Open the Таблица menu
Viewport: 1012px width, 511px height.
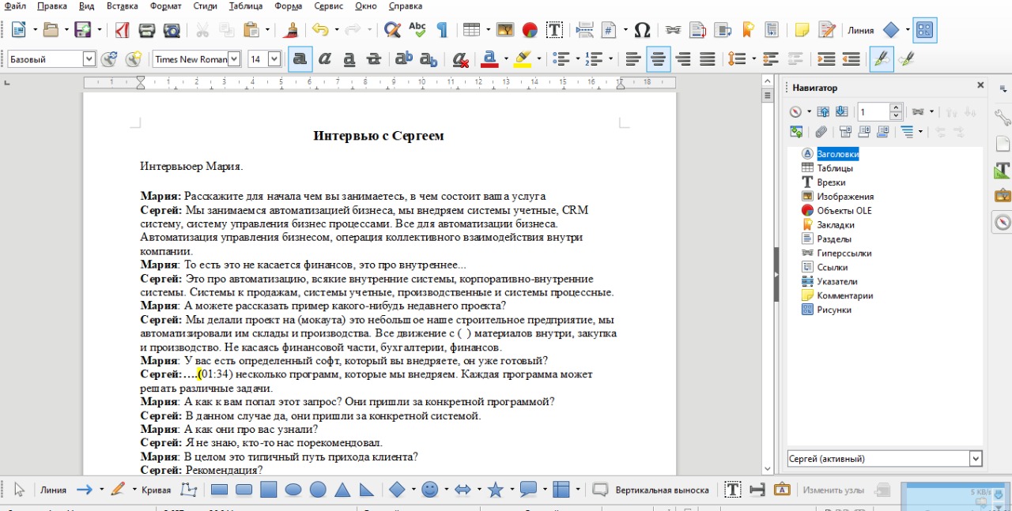click(246, 6)
